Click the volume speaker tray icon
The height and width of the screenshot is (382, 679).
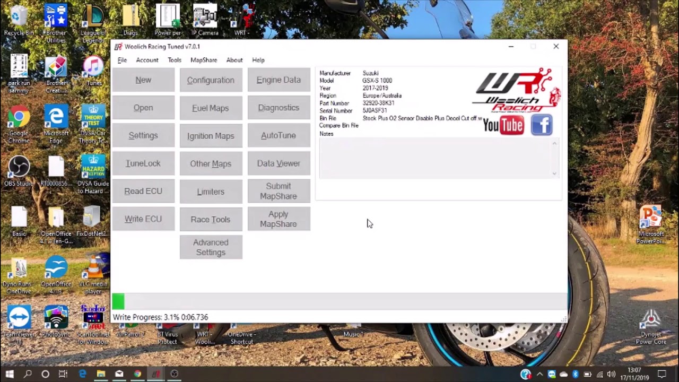[x=611, y=374]
